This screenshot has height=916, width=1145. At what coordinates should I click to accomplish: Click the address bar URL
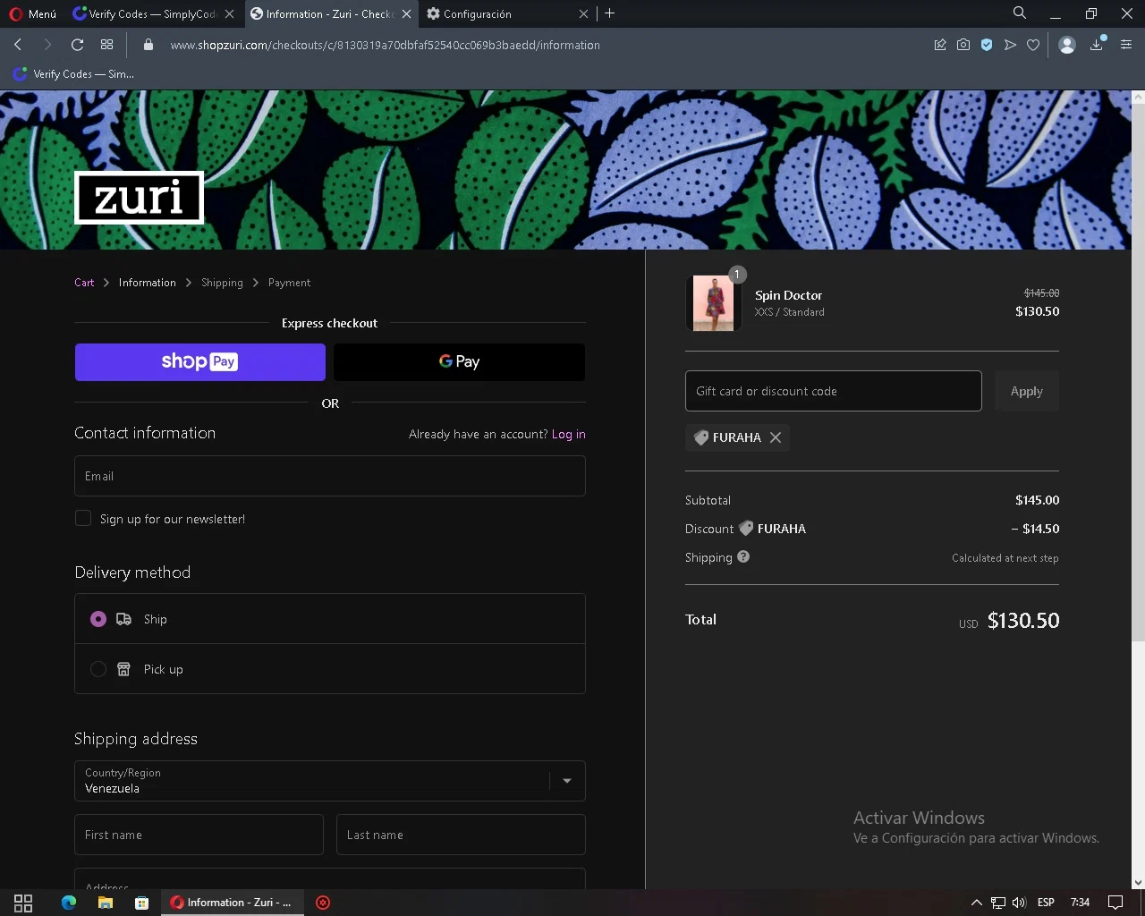(x=385, y=45)
